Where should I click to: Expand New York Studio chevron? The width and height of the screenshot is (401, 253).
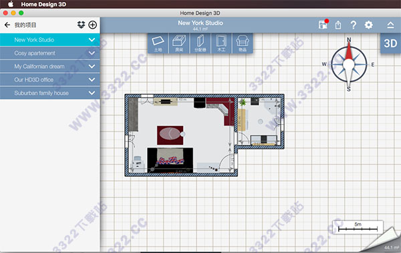[92, 40]
